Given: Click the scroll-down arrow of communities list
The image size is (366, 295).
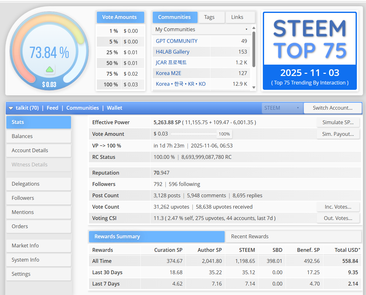Looking at the screenshot, I should point(254,87).
